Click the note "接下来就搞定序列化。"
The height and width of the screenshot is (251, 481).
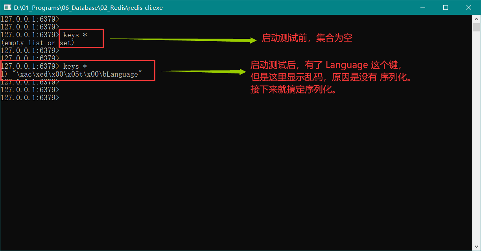293,90
